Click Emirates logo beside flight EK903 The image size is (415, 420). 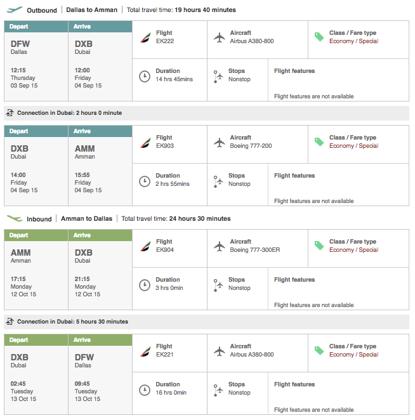click(145, 141)
